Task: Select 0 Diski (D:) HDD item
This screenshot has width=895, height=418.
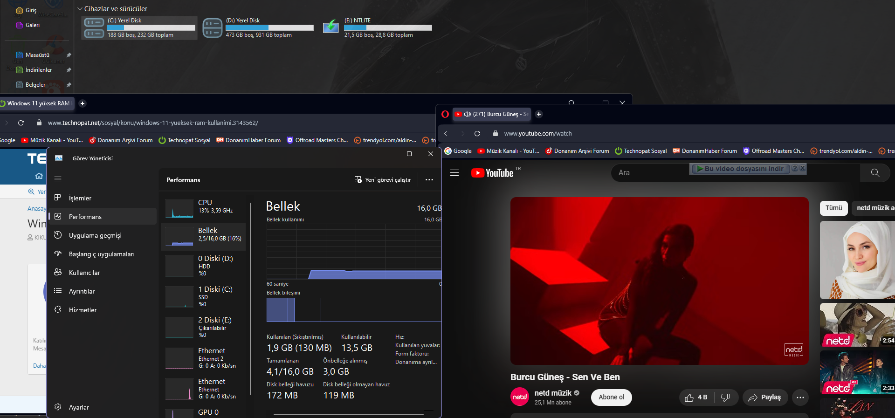Action: 203,266
